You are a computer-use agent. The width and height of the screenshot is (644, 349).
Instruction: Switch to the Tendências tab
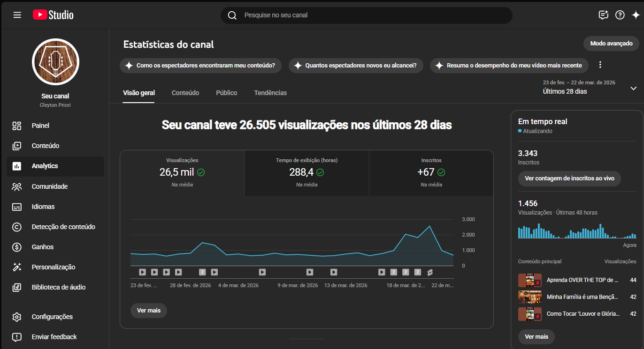coord(270,93)
